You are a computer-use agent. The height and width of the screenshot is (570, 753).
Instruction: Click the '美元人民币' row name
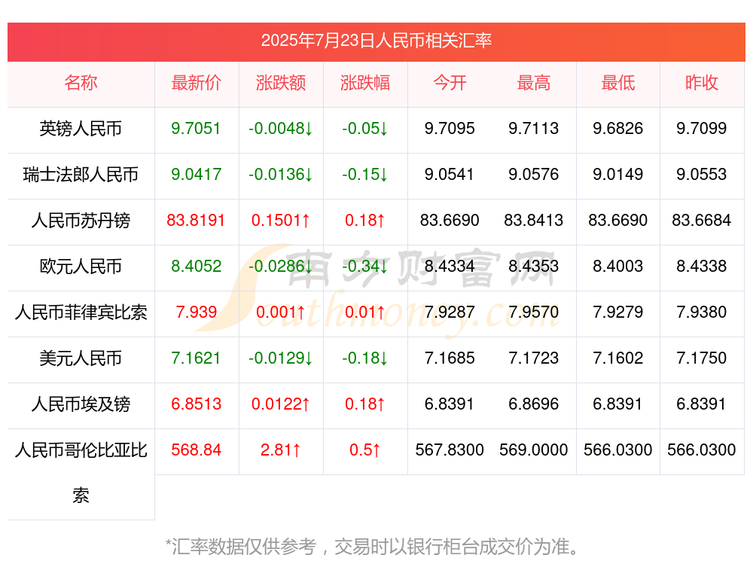[81, 358]
